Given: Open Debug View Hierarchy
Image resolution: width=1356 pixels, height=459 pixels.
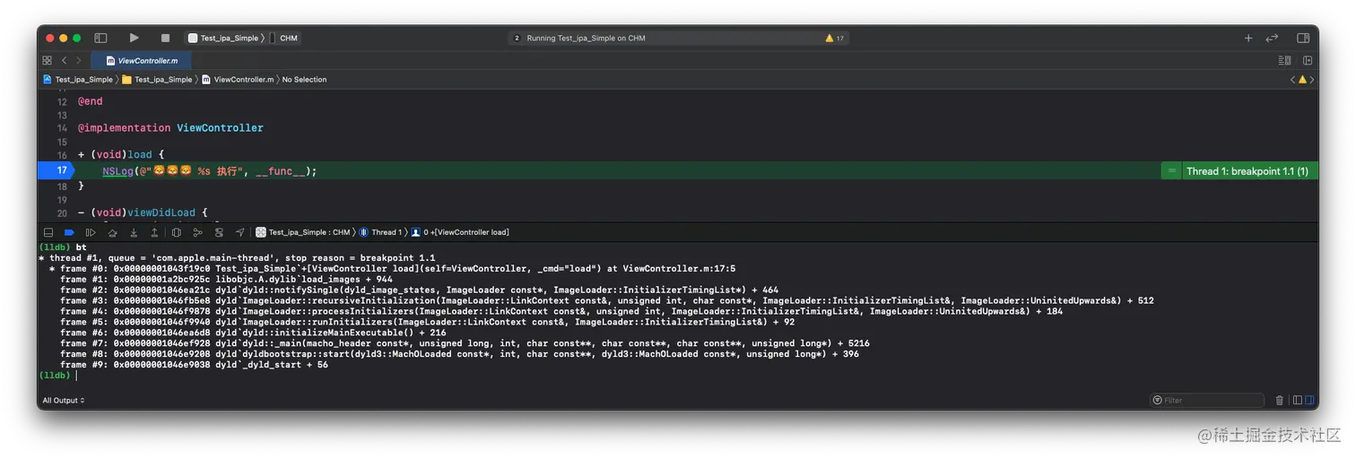Looking at the screenshot, I should pos(177,232).
